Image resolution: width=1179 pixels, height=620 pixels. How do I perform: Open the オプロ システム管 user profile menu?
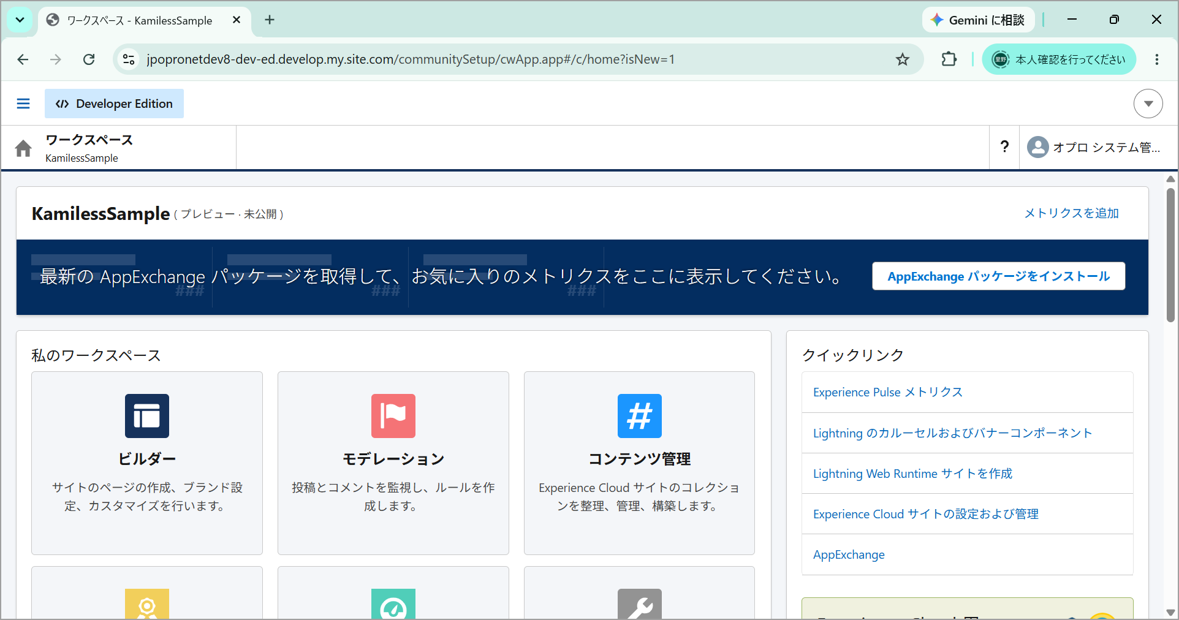[x=1094, y=147]
